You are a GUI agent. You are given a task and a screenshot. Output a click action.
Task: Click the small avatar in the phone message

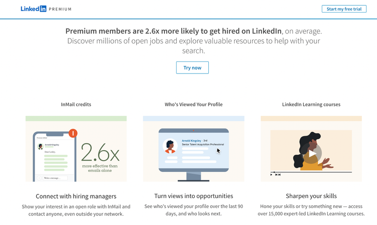tap(41, 146)
